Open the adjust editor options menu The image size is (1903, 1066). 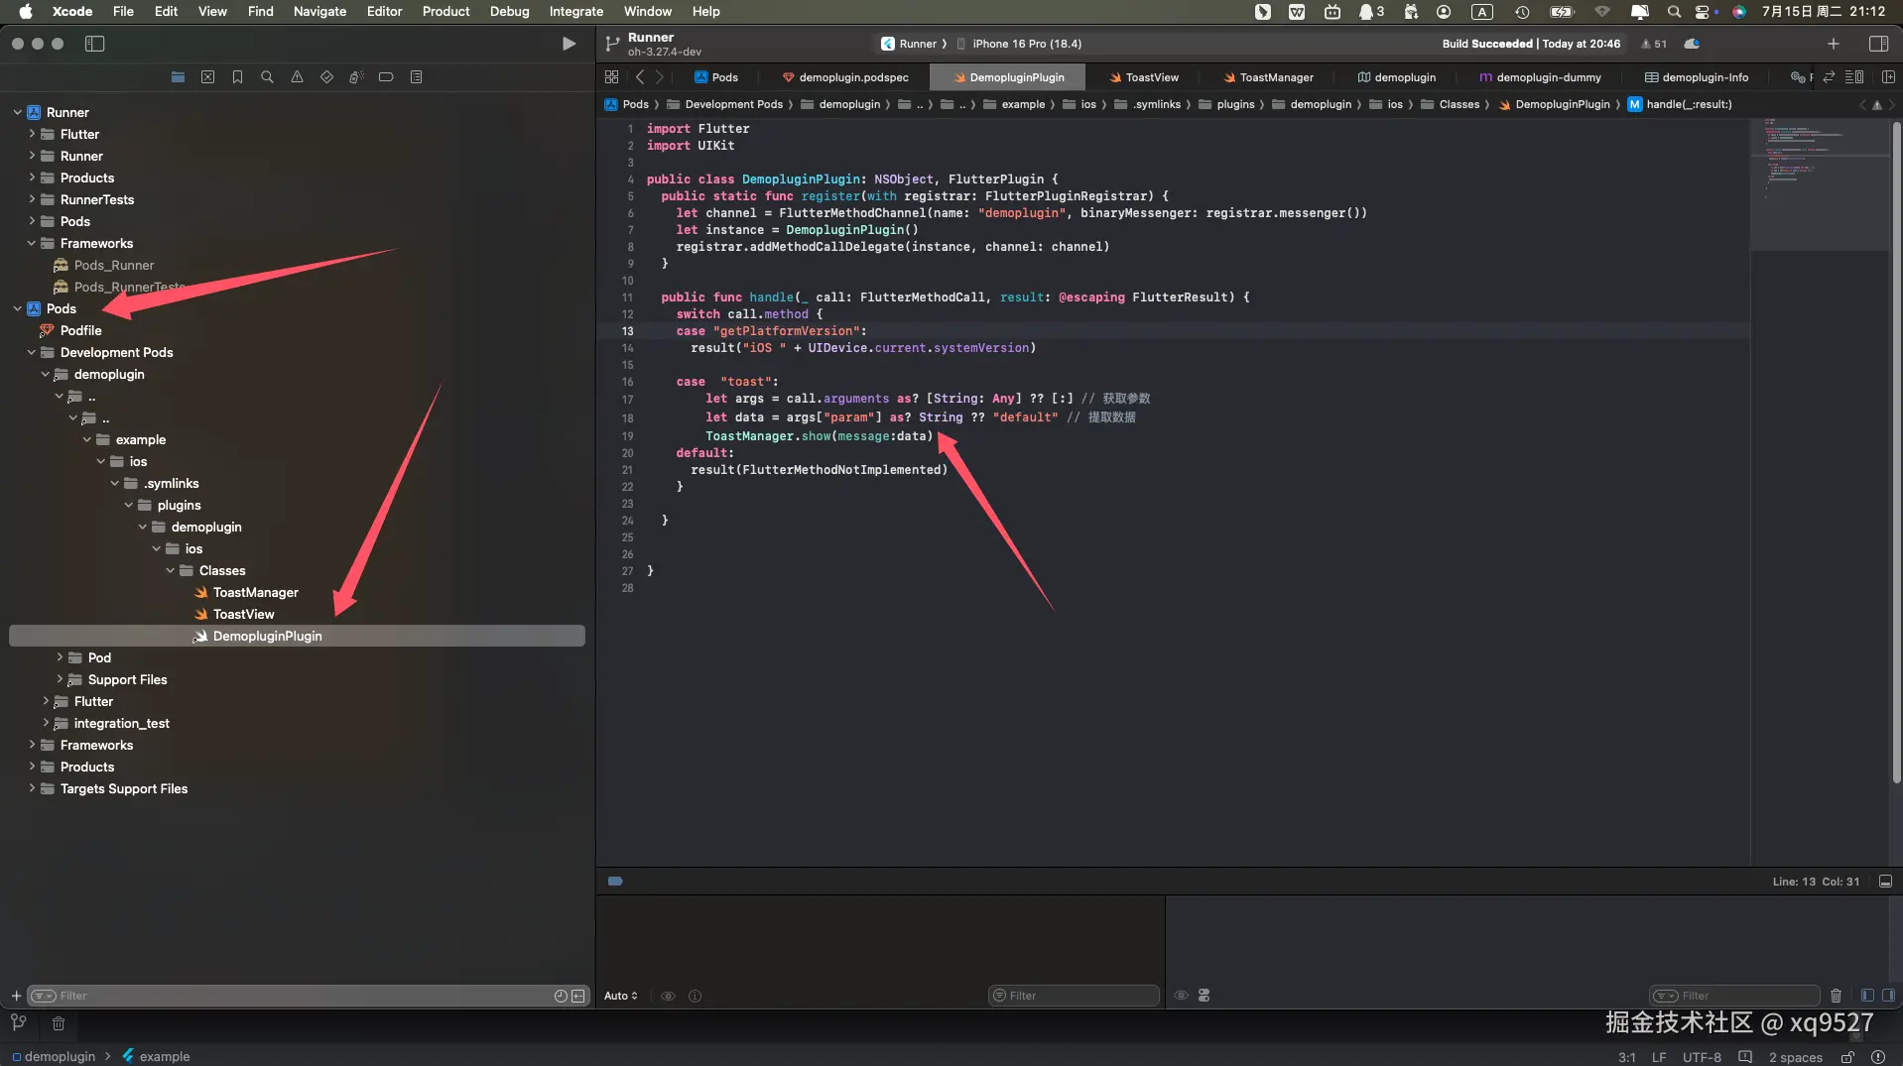point(1853,77)
